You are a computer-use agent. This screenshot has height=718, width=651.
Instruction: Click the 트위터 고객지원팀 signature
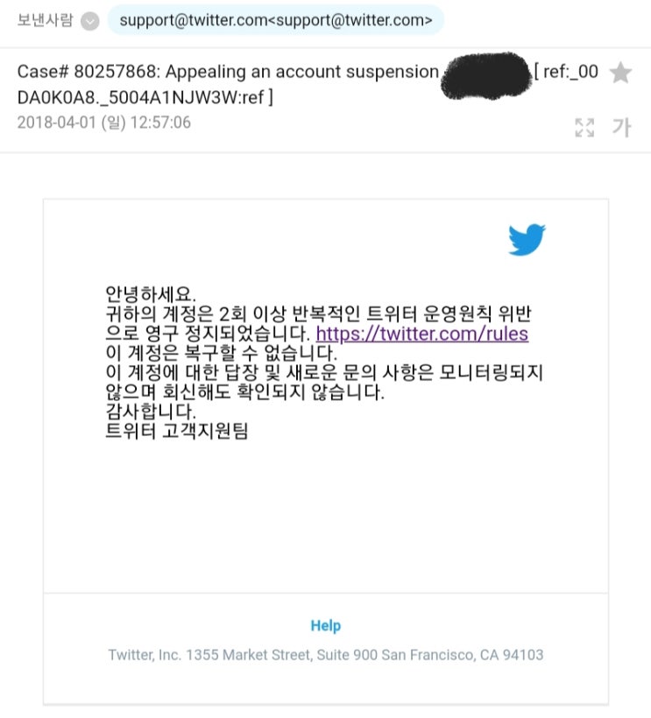click(177, 431)
